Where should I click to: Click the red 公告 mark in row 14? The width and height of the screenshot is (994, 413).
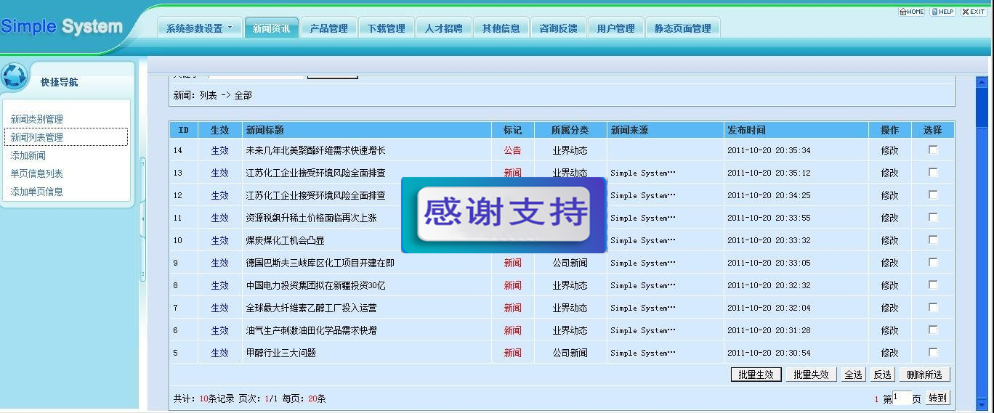coord(512,150)
